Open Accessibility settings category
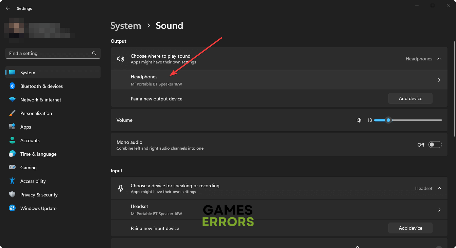Viewport: 456px width, 248px height. pos(53,181)
